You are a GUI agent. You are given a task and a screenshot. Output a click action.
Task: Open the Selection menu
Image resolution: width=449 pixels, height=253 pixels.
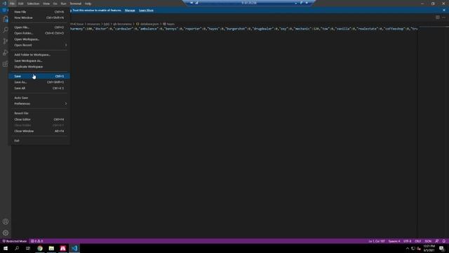click(33, 4)
